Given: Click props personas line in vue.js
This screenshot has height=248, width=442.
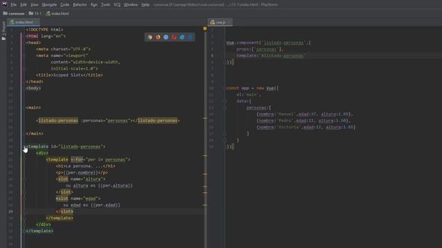Looking at the screenshot, I should 260,49.
